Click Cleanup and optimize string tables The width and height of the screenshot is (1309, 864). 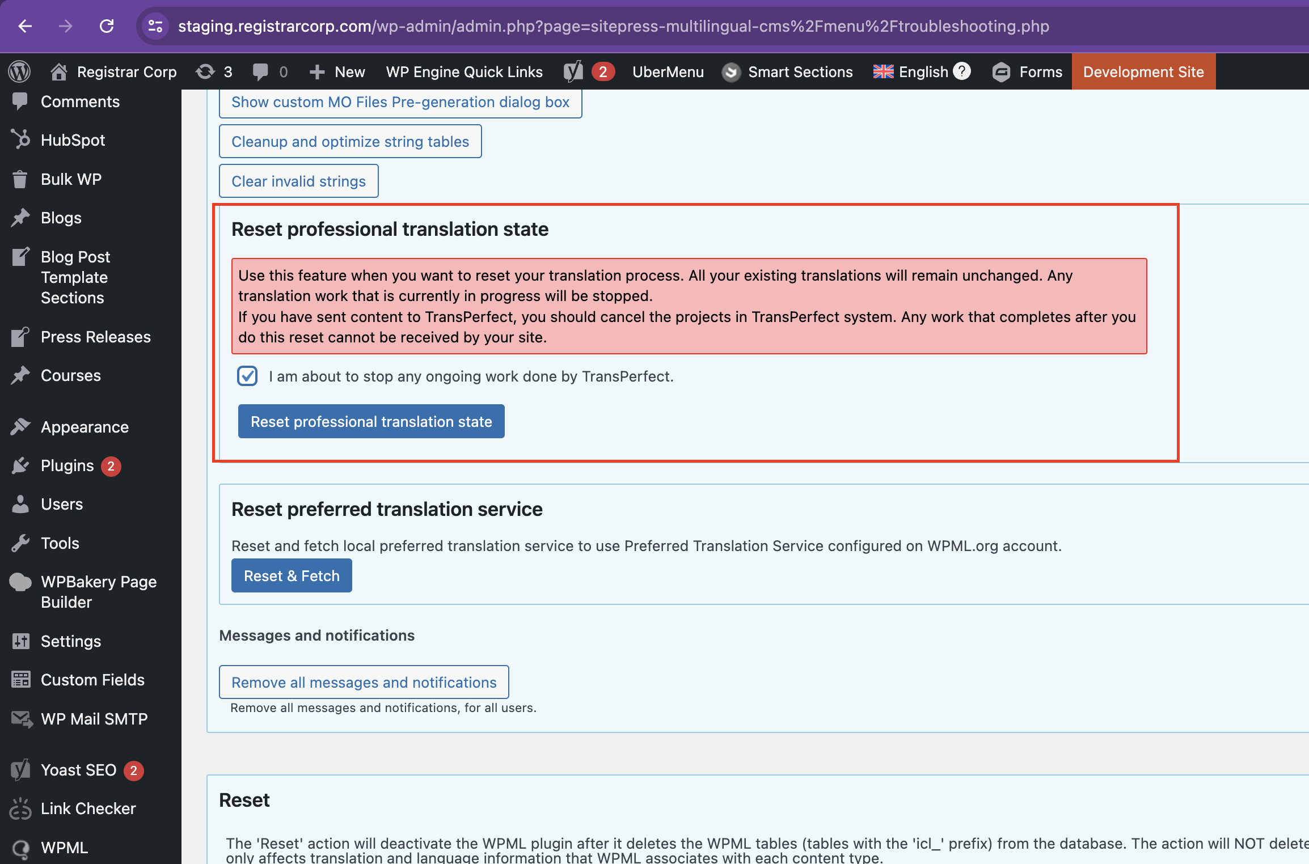pyautogui.click(x=351, y=141)
